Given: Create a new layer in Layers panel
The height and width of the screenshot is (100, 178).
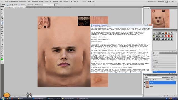Looking at the screenshot, I should click(172, 96).
